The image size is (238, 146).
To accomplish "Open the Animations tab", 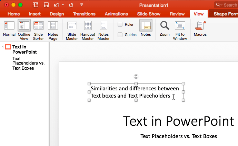I will [116, 14].
